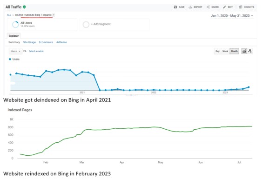Screen dimensions: 263x179
Task: Open the date range dropdown
Action: 232,16
